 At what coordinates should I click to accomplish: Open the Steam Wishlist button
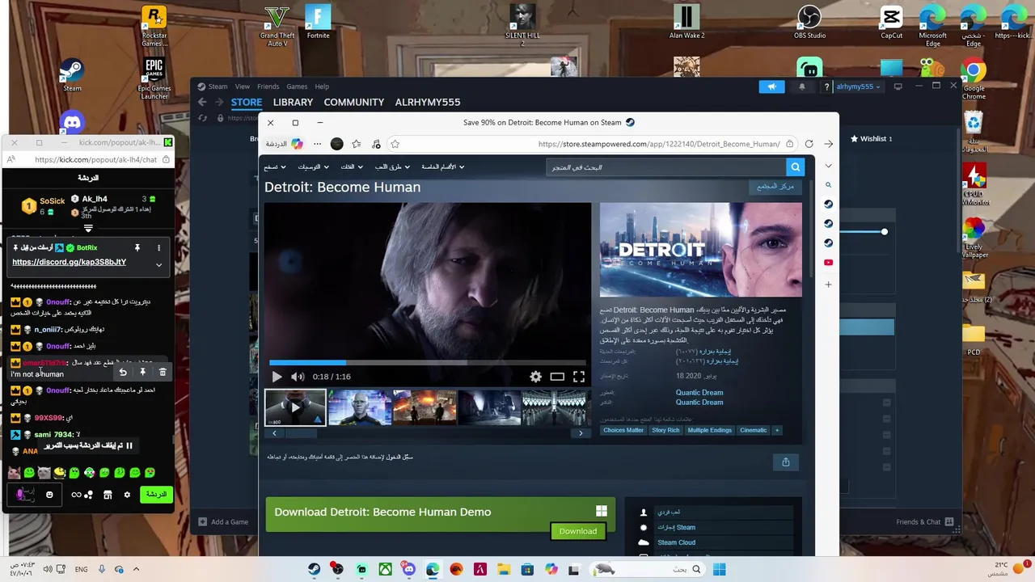click(872, 139)
